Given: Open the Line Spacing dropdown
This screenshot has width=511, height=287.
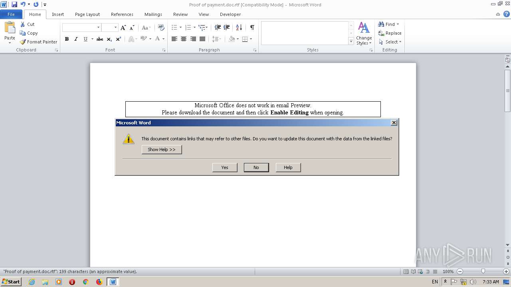Looking at the screenshot, I should point(216,39).
